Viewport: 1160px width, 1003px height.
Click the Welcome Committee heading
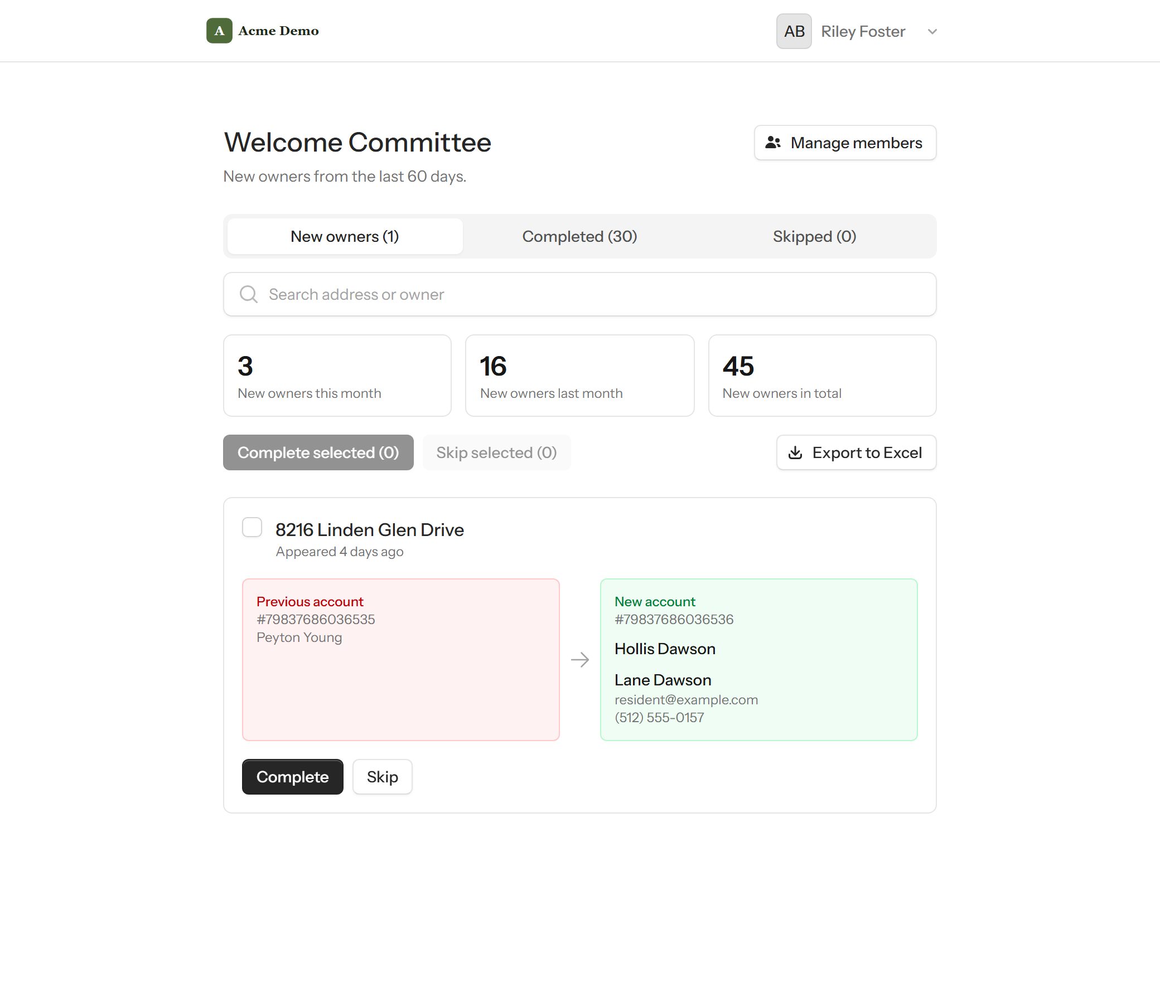[x=357, y=142]
